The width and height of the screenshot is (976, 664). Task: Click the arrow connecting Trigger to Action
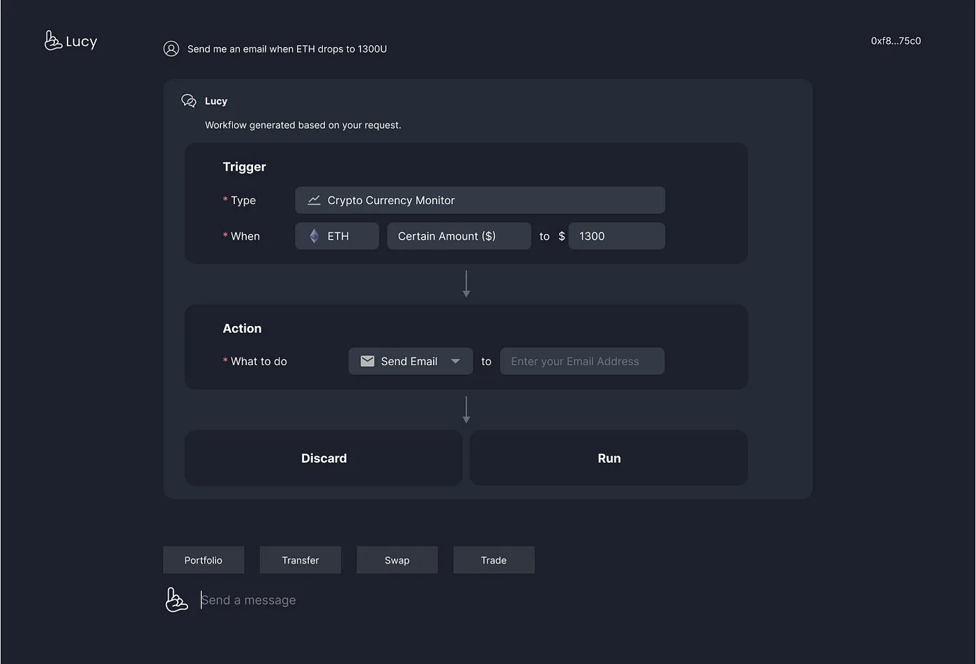click(466, 284)
